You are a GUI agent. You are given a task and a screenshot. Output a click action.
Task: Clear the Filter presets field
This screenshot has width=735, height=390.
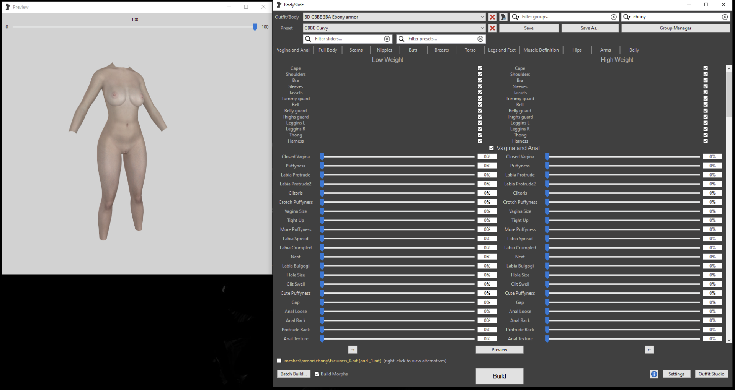[480, 39]
